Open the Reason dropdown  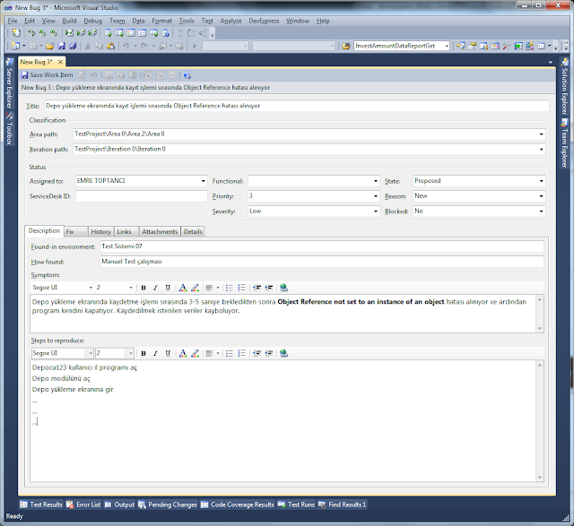[x=541, y=196]
